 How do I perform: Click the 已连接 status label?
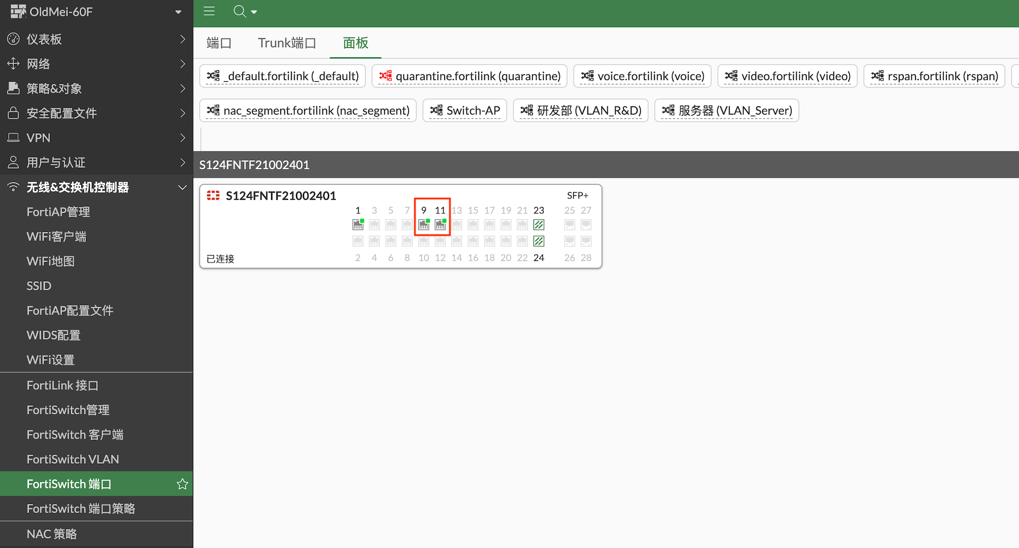click(x=220, y=259)
